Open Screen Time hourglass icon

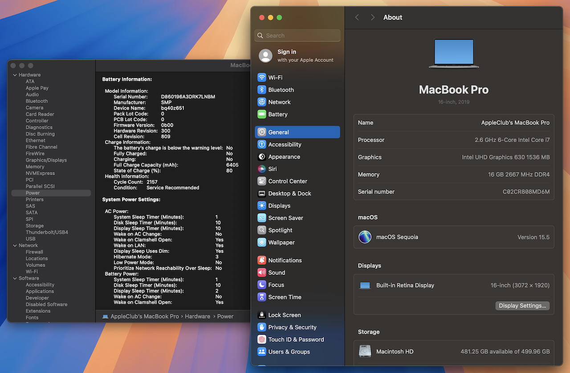(x=262, y=297)
